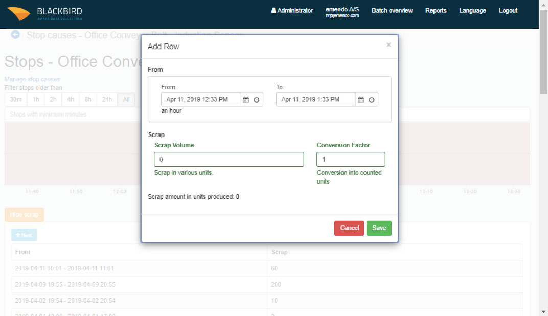Save the new scrap row
Image resolution: width=548 pixels, height=316 pixels.
(x=379, y=228)
